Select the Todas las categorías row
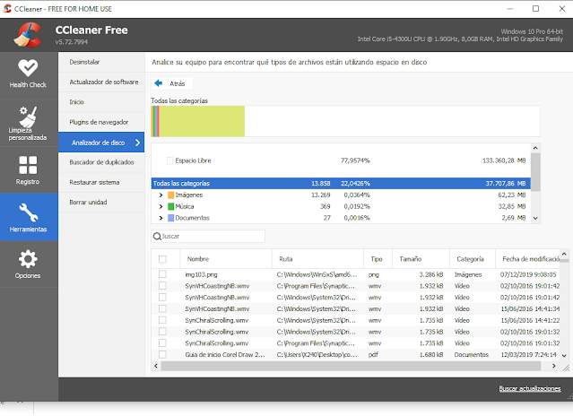Viewport: 573px width, 416px height. click(341, 184)
